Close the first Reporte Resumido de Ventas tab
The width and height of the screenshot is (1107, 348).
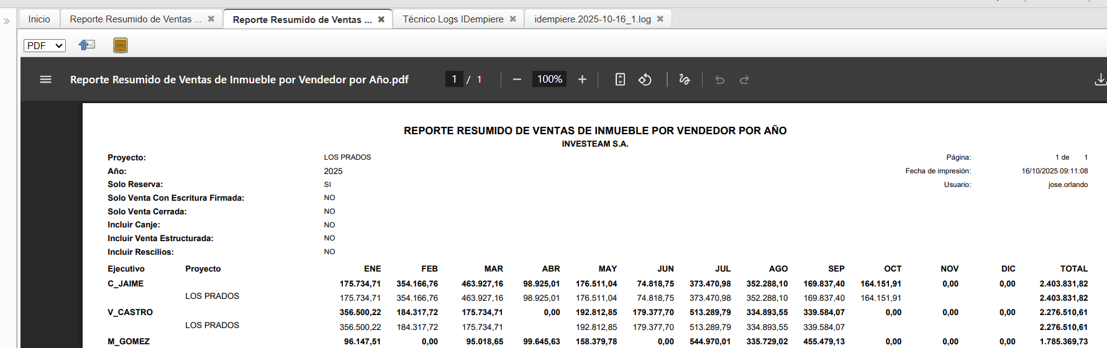[211, 19]
